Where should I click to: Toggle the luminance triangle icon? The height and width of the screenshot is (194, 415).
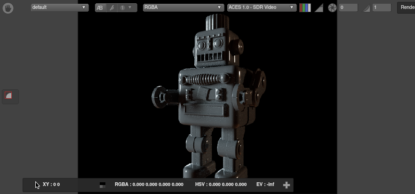click(319, 8)
